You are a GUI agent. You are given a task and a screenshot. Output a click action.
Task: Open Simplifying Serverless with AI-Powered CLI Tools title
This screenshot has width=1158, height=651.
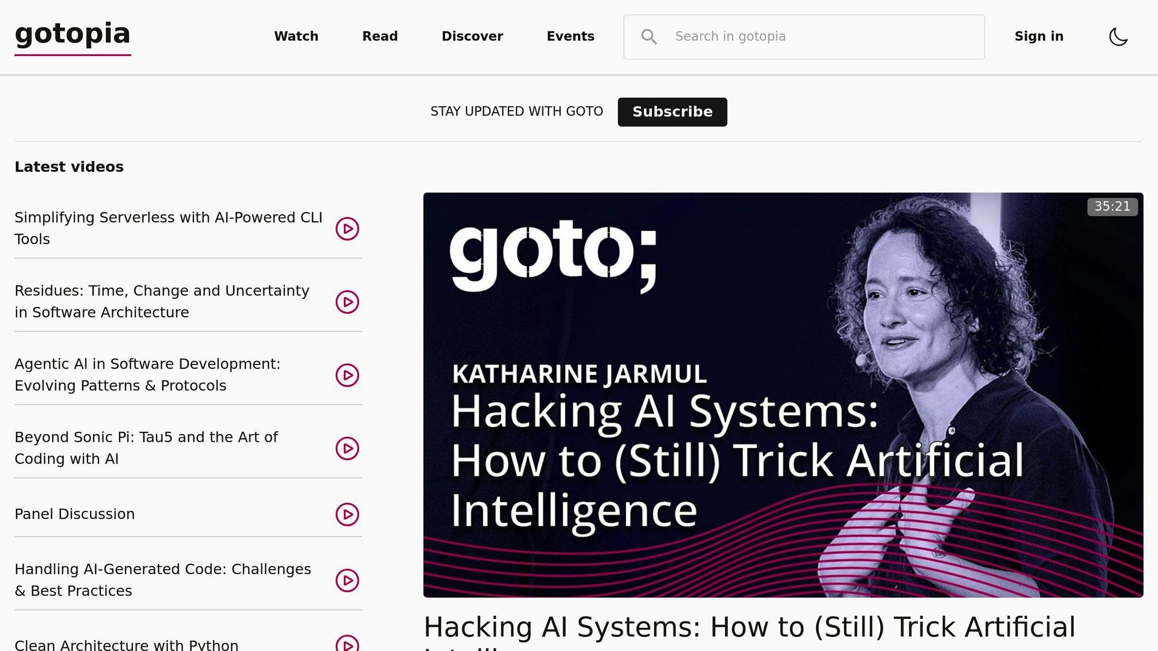[x=168, y=228]
